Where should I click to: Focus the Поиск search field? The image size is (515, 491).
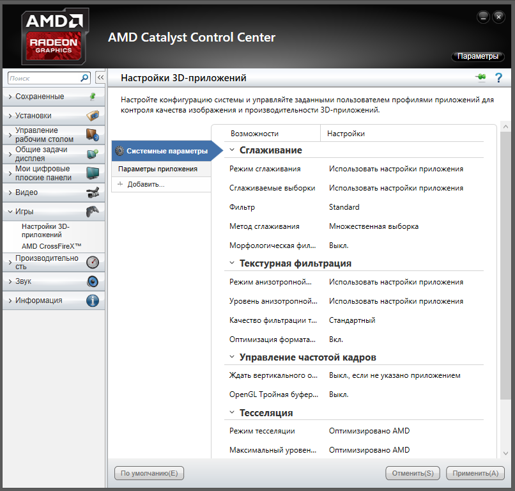pos(45,78)
